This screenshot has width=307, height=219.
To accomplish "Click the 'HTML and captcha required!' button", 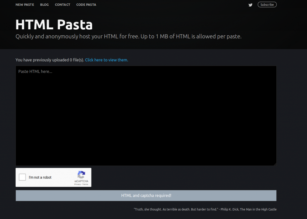I will (146, 196).
